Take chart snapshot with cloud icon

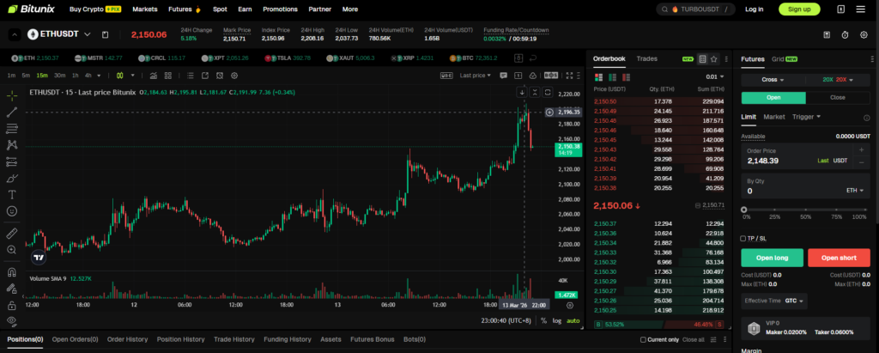(x=532, y=76)
